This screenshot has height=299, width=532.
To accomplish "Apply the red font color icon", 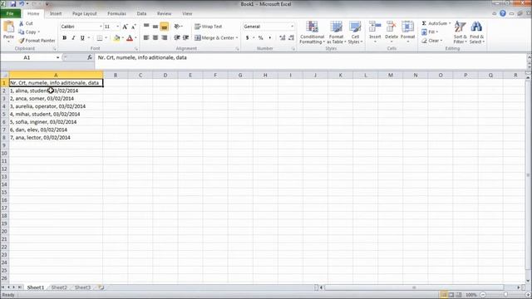I will tap(130, 38).
